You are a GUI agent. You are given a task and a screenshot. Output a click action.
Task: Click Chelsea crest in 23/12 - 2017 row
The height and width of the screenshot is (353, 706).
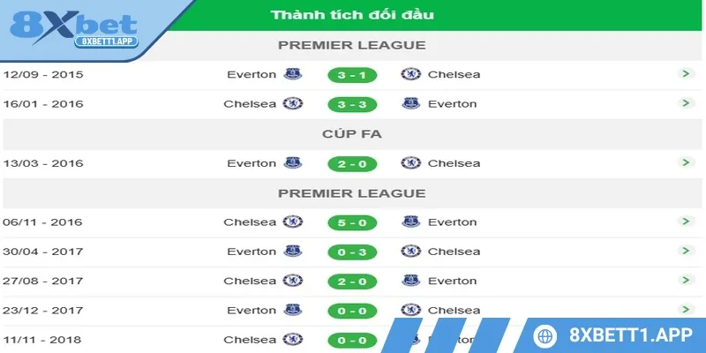410,310
